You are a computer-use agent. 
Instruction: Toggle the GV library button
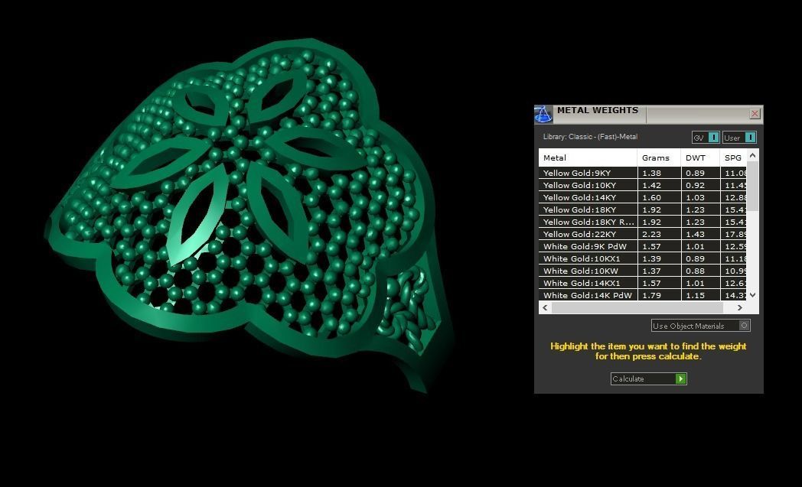click(x=706, y=138)
